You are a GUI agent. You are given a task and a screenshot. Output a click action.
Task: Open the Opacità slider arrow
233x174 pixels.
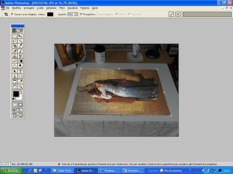click(76, 14)
